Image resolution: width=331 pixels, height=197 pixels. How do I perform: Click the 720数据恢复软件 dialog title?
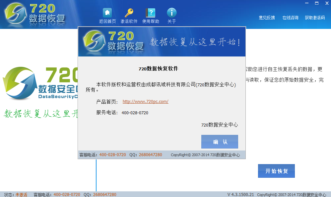158,68
